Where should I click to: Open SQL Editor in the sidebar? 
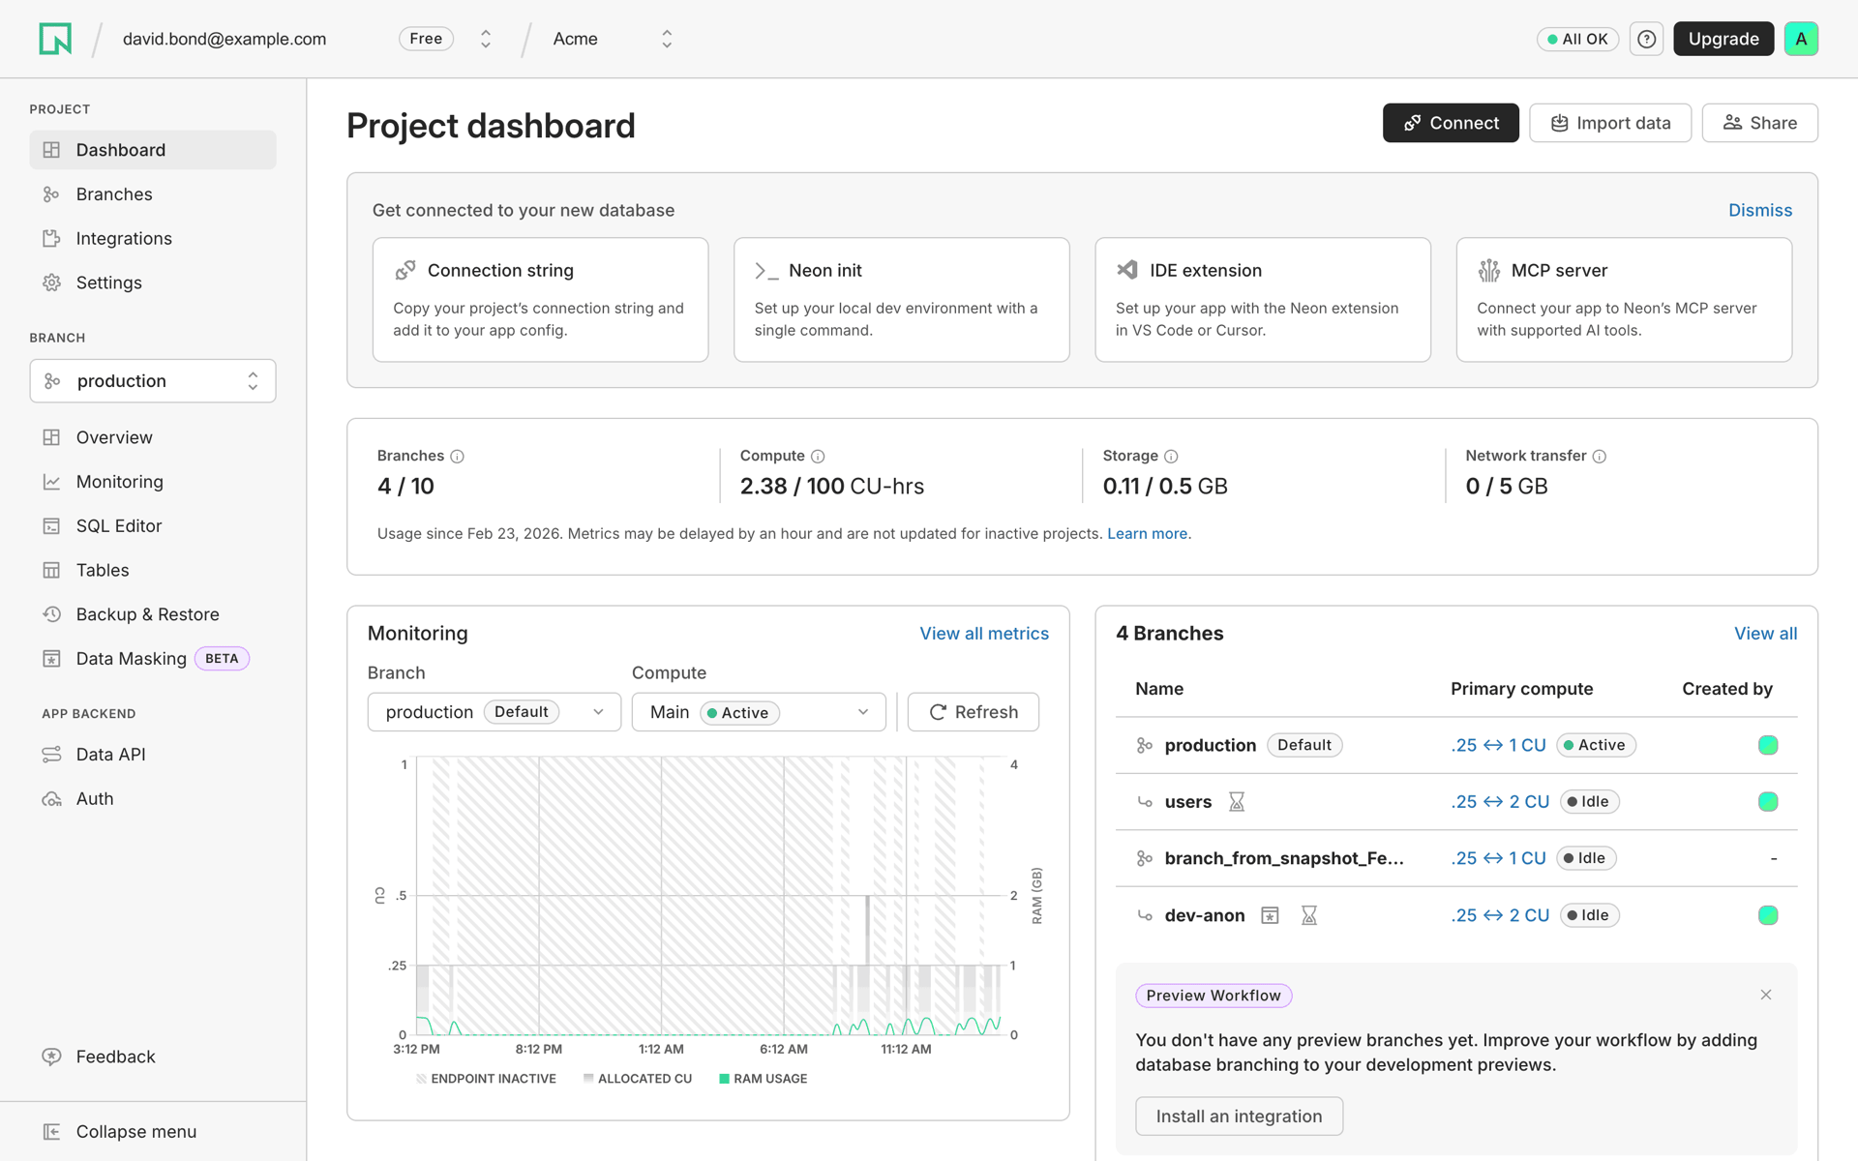tap(153, 526)
